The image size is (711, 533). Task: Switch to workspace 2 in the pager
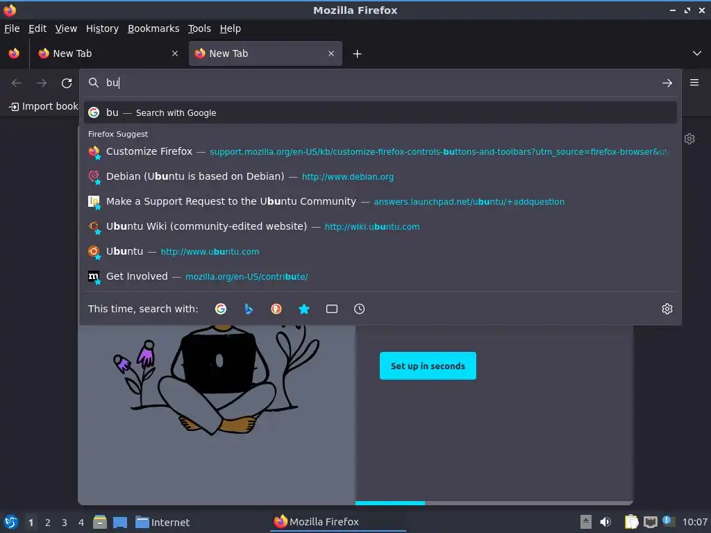(48, 523)
